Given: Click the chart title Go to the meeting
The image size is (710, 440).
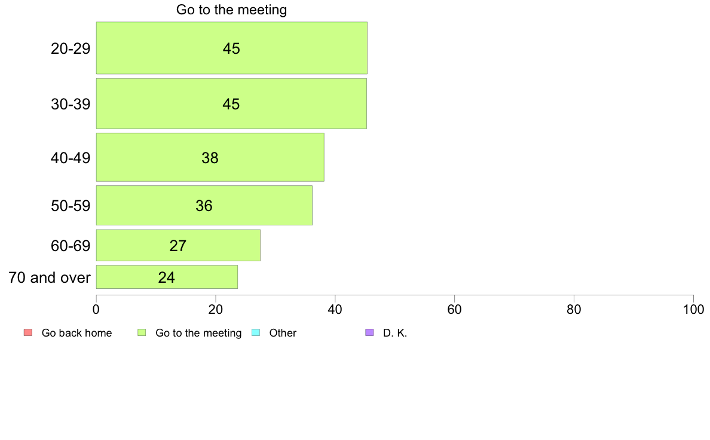Looking at the screenshot, I should click(x=231, y=10).
